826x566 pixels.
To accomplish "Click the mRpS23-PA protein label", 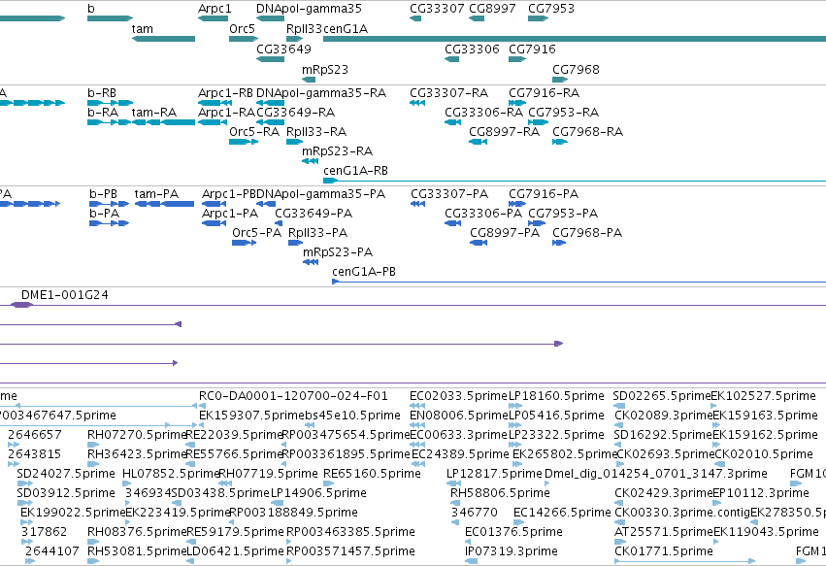I will pyautogui.click(x=338, y=252).
